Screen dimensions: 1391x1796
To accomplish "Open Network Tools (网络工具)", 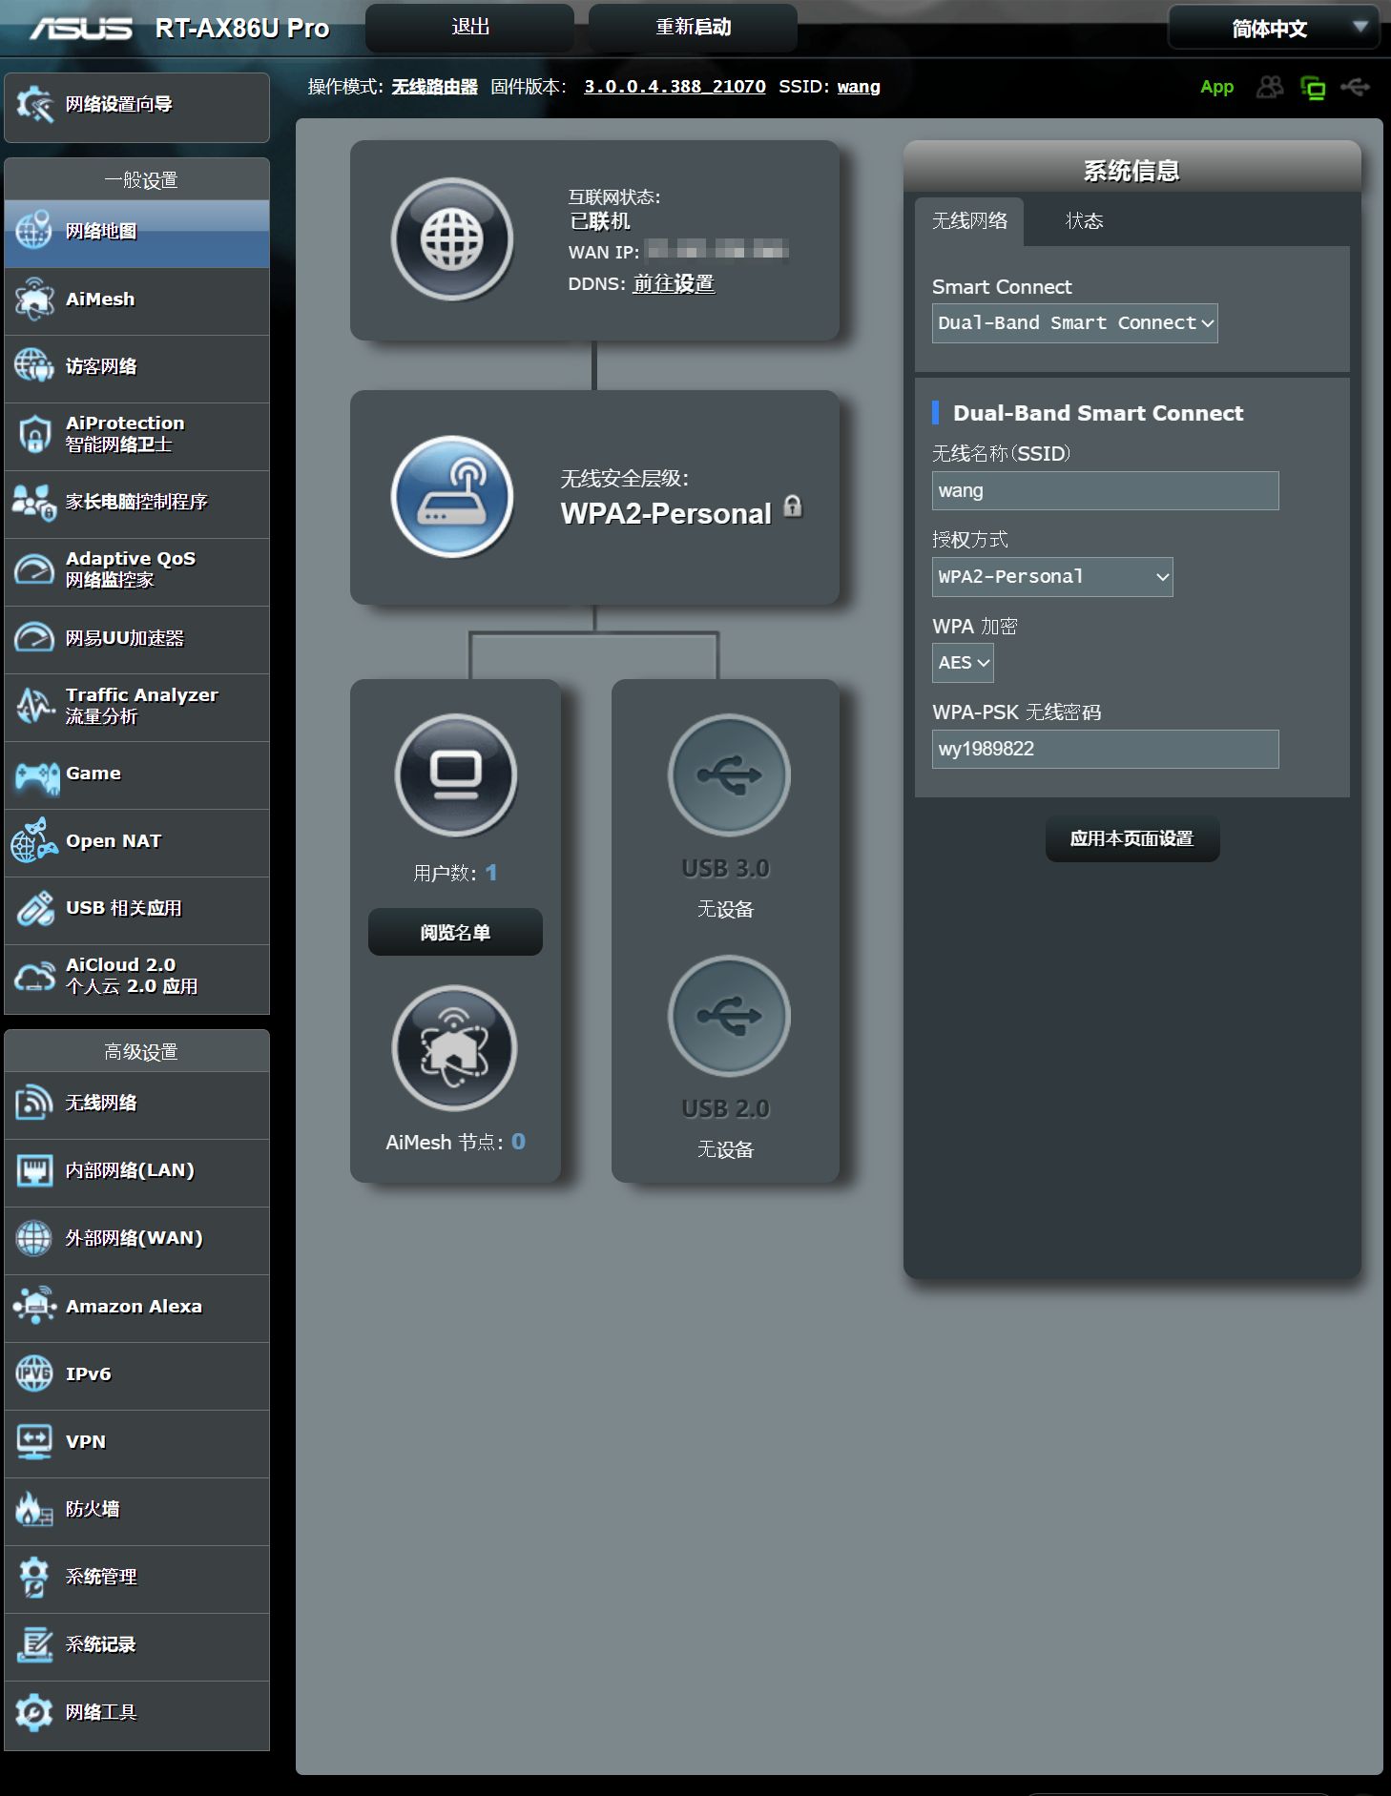I will pos(136,1715).
